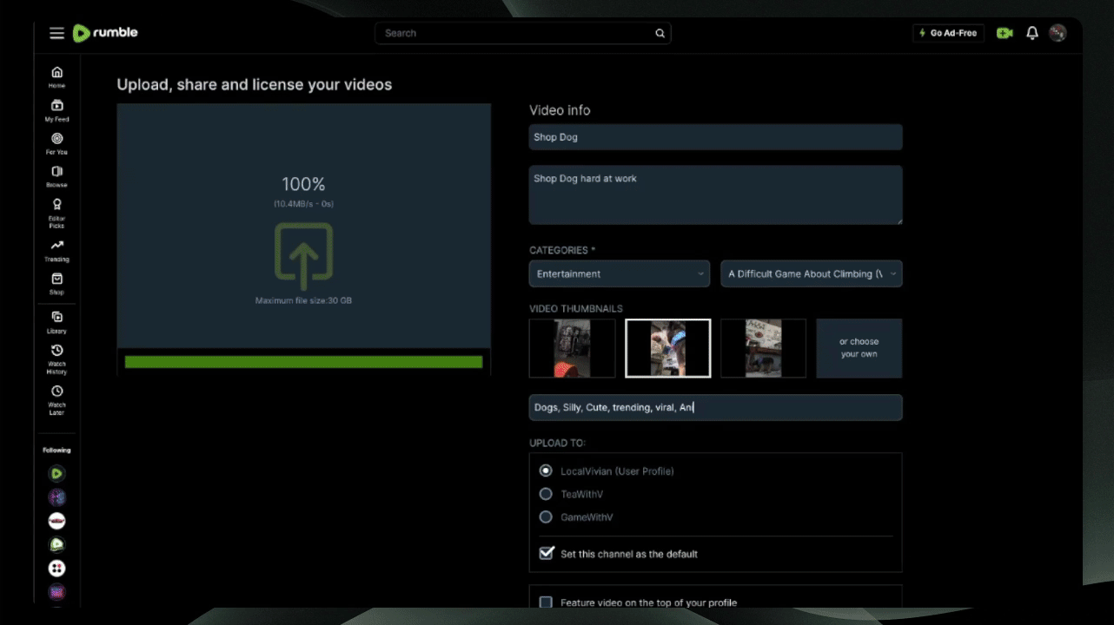The image size is (1114, 625).
Task: Click the Following section heading
Action: tap(56, 450)
